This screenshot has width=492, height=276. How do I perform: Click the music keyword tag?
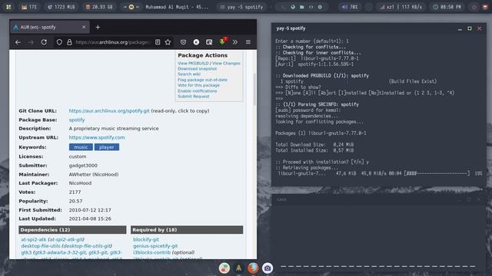tap(81, 147)
